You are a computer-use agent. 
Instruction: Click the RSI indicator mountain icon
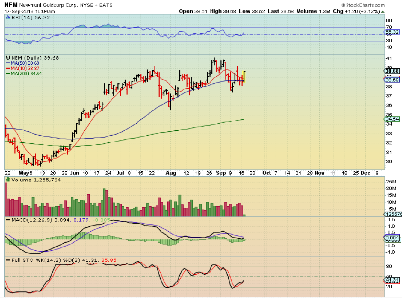8,18
